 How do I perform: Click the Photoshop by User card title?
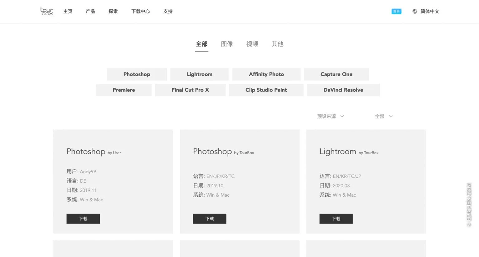[94, 152]
